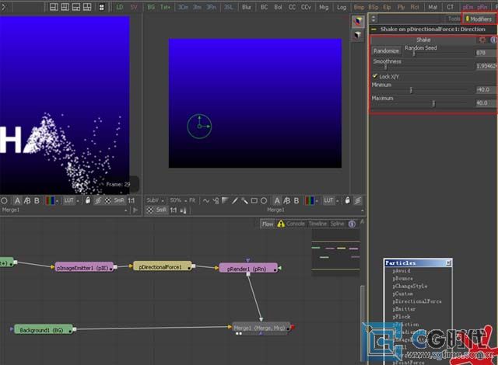Open RGB channel dropdown in right viewer
The image size is (498, 365).
pos(311,201)
